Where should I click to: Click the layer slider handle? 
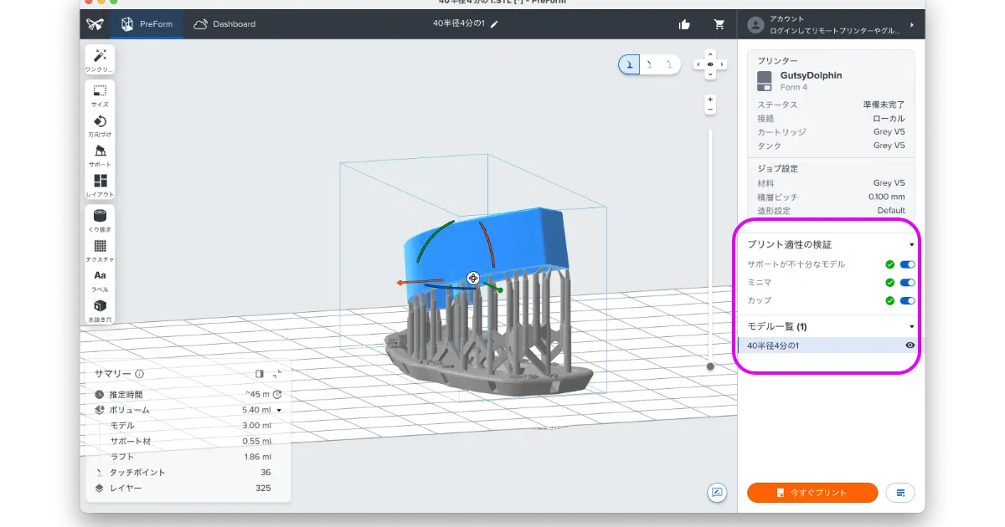pyautogui.click(x=710, y=366)
